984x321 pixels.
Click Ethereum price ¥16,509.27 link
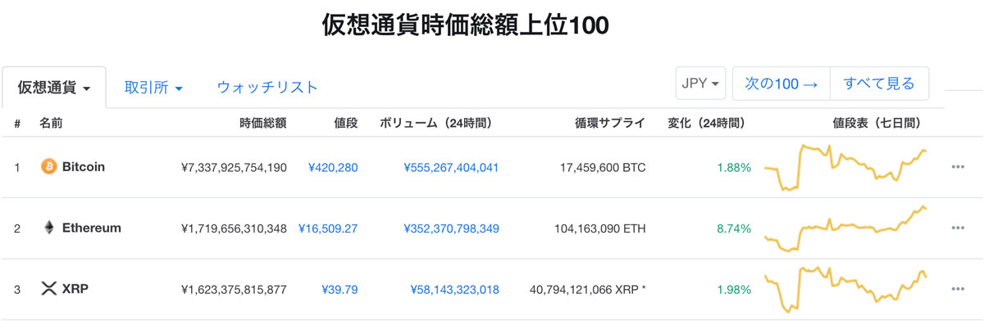327,228
